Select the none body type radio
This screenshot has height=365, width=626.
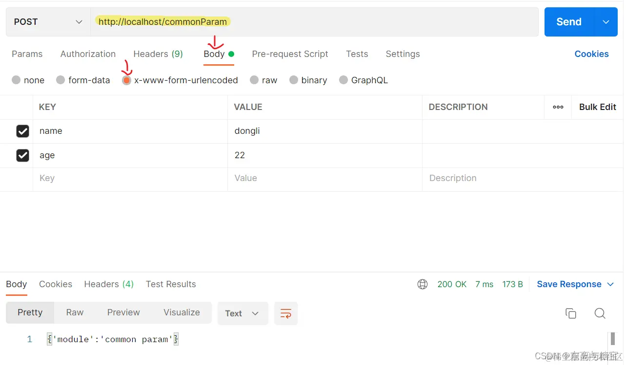coord(16,80)
